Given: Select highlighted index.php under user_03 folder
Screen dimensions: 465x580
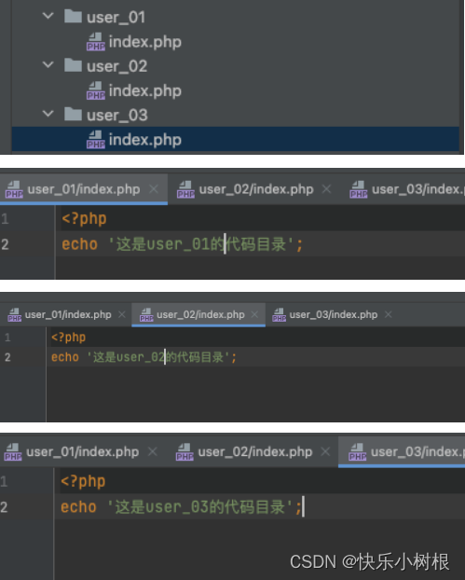Looking at the screenshot, I should (x=144, y=140).
